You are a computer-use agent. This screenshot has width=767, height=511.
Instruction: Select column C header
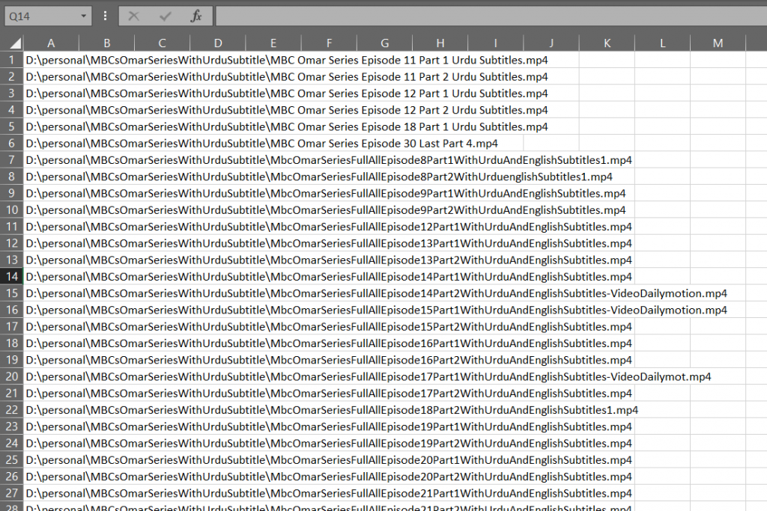coord(162,43)
